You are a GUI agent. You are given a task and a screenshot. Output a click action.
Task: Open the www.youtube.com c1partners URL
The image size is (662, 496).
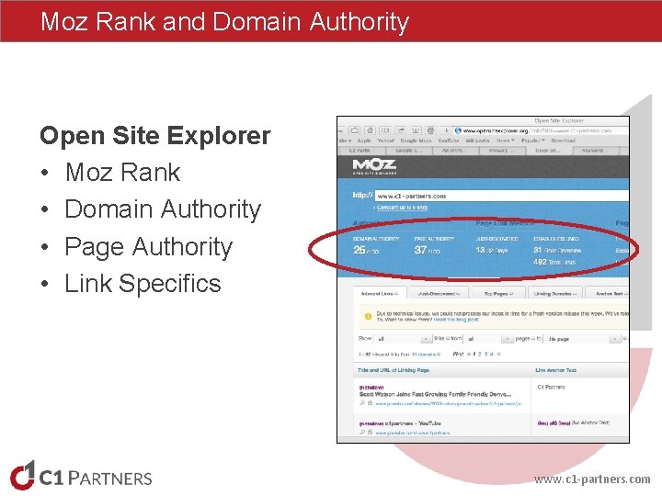pos(413,433)
